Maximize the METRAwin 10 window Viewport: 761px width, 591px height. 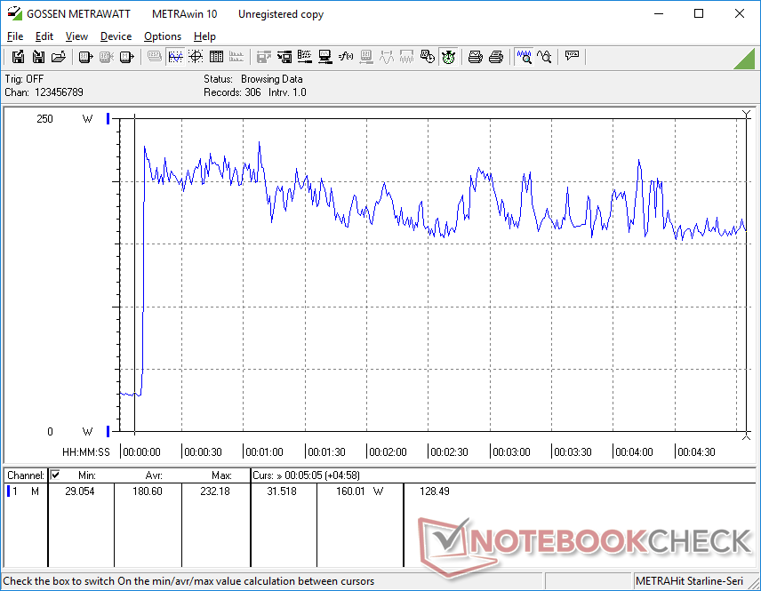point(699,13)
